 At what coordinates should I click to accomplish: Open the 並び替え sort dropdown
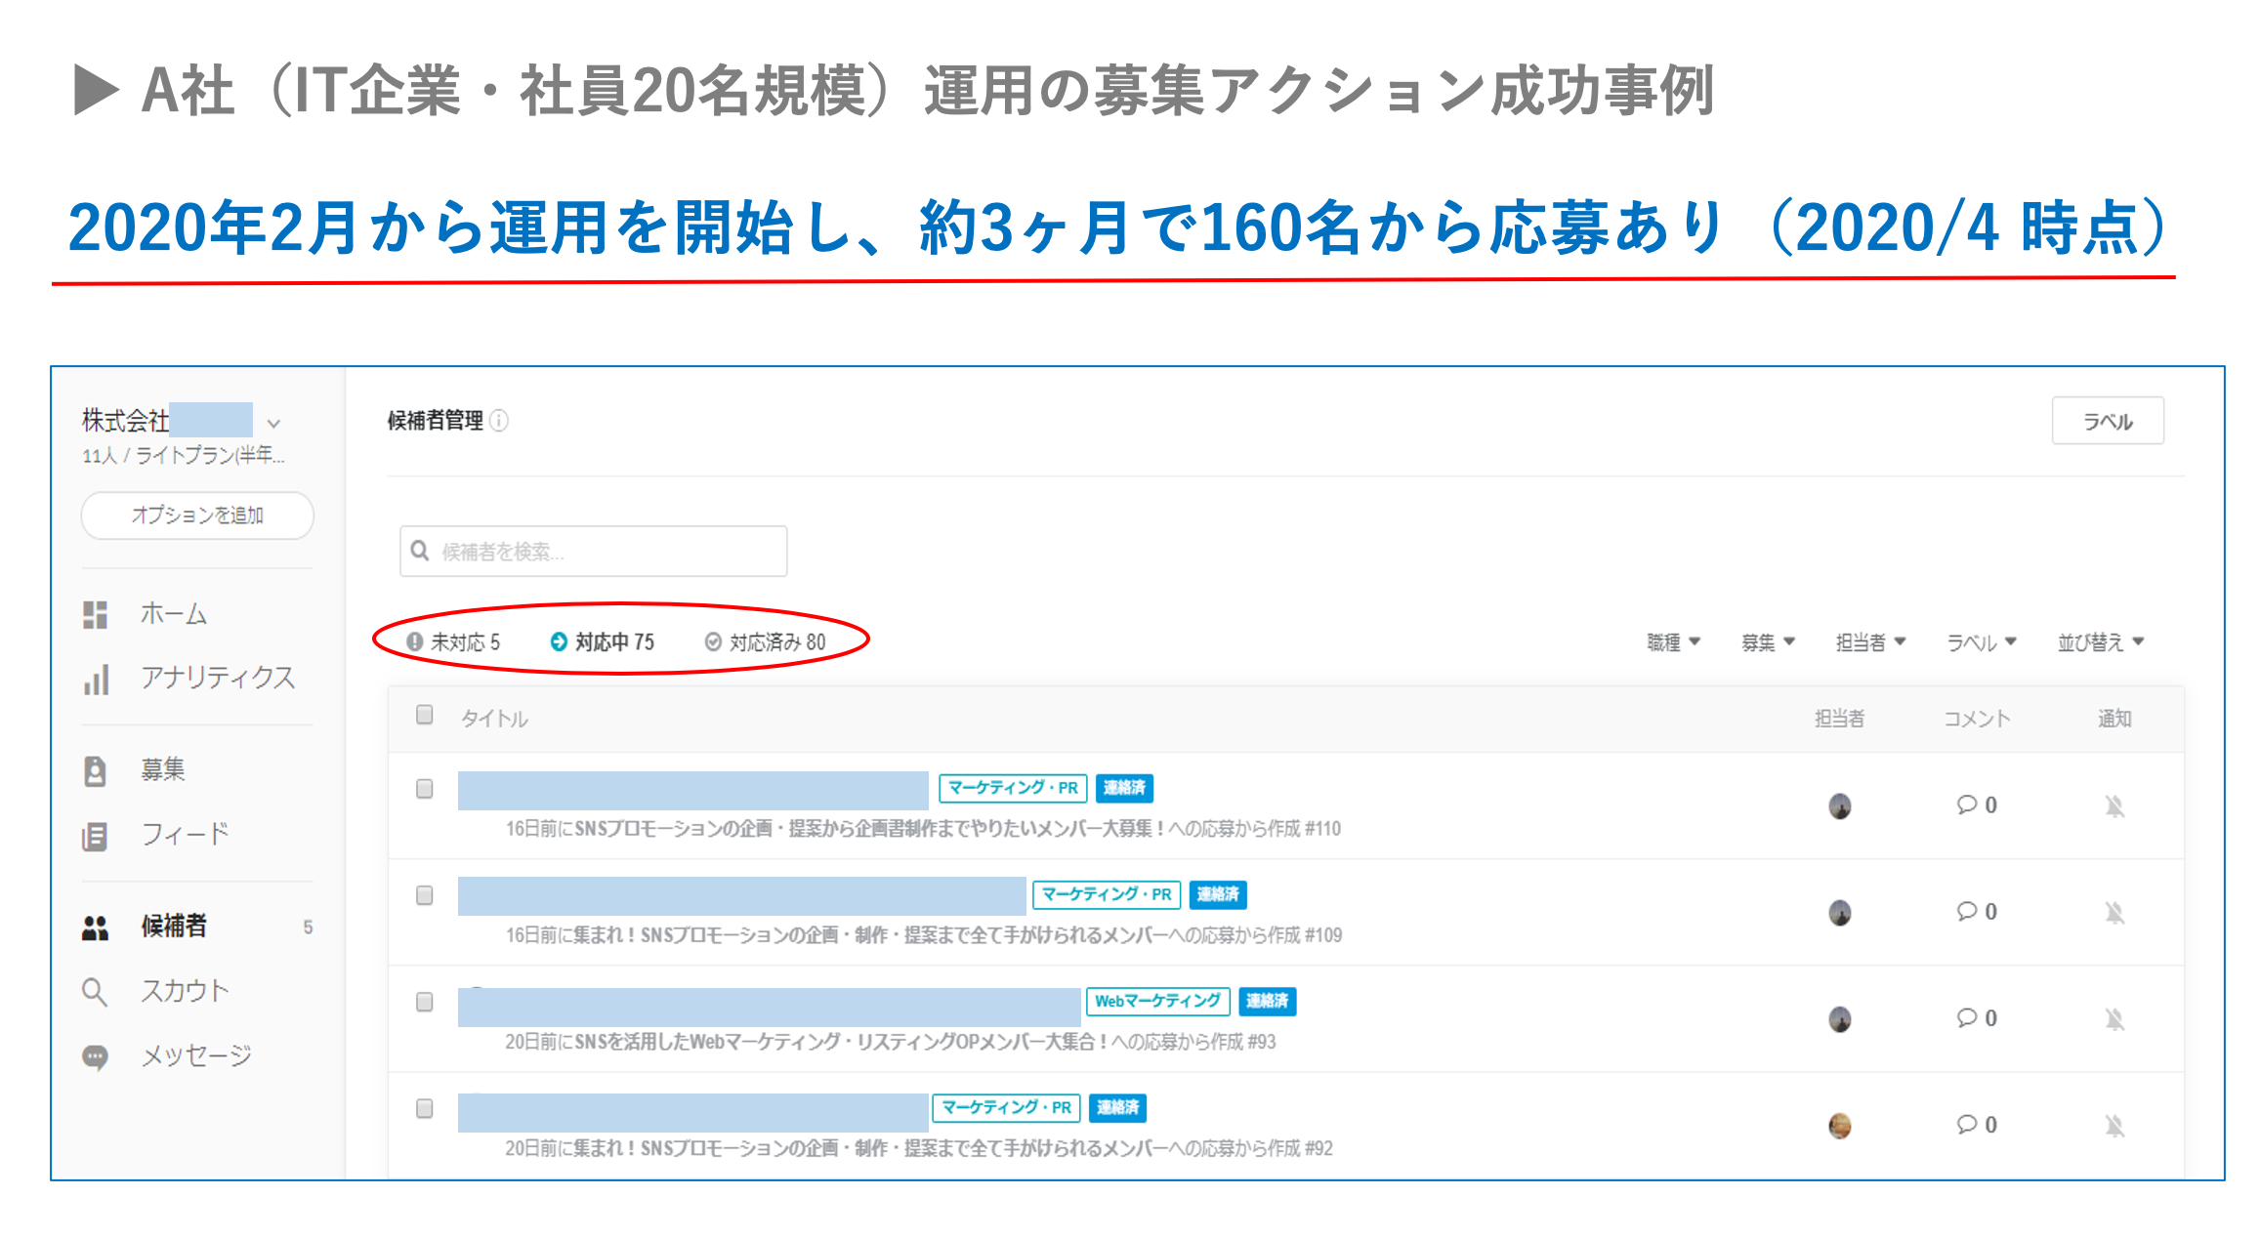click(x=2101, y=642)
